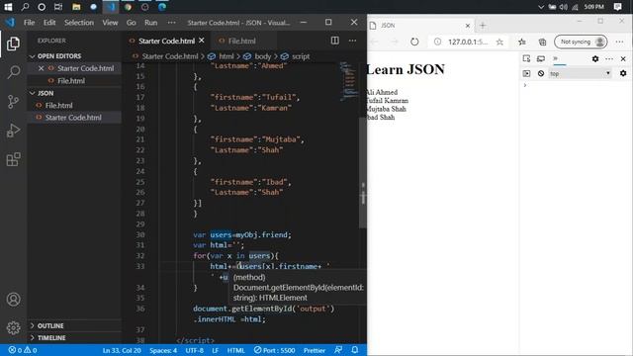Switch to the Starter Code.html editor tab

[x=167, y=41]
